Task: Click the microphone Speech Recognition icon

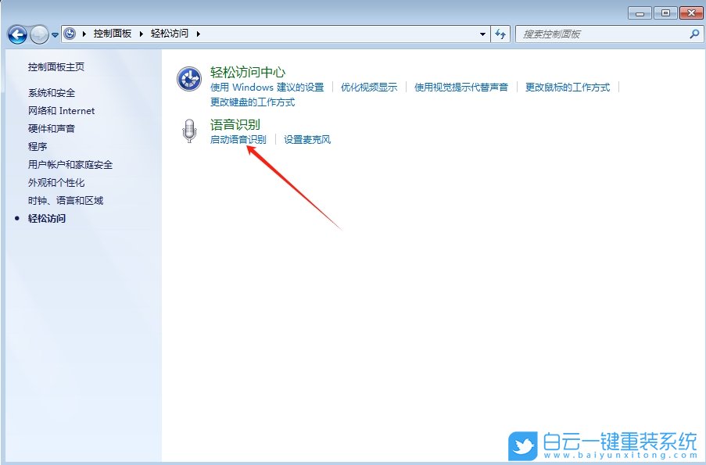Action: tap(188, 131)
